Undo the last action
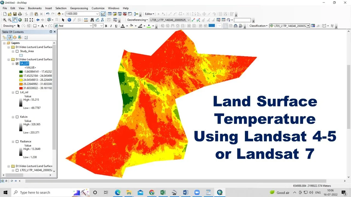 (48, 14)
